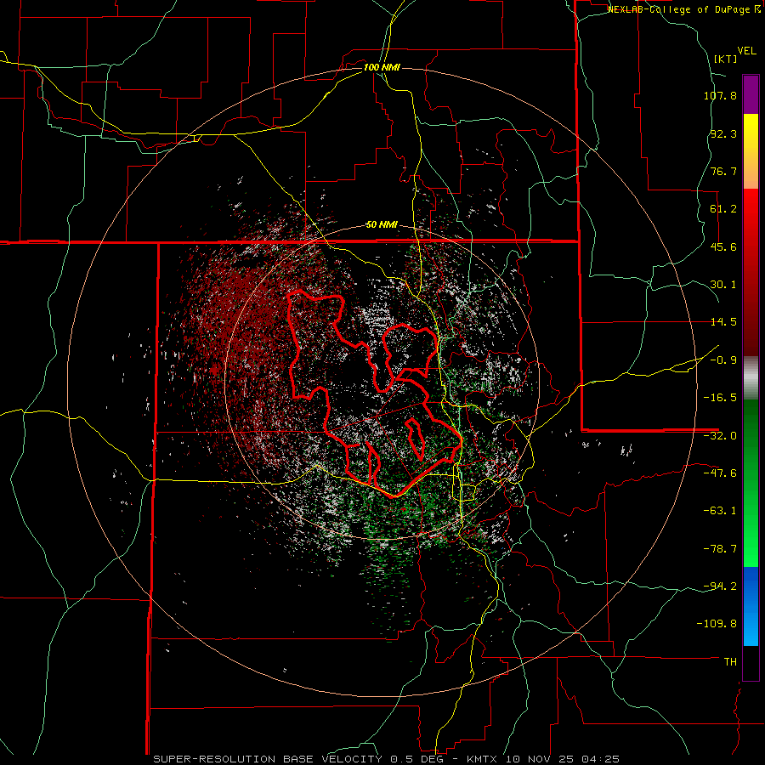Click the -16.5 value on the velocity scale

(720, 398)
